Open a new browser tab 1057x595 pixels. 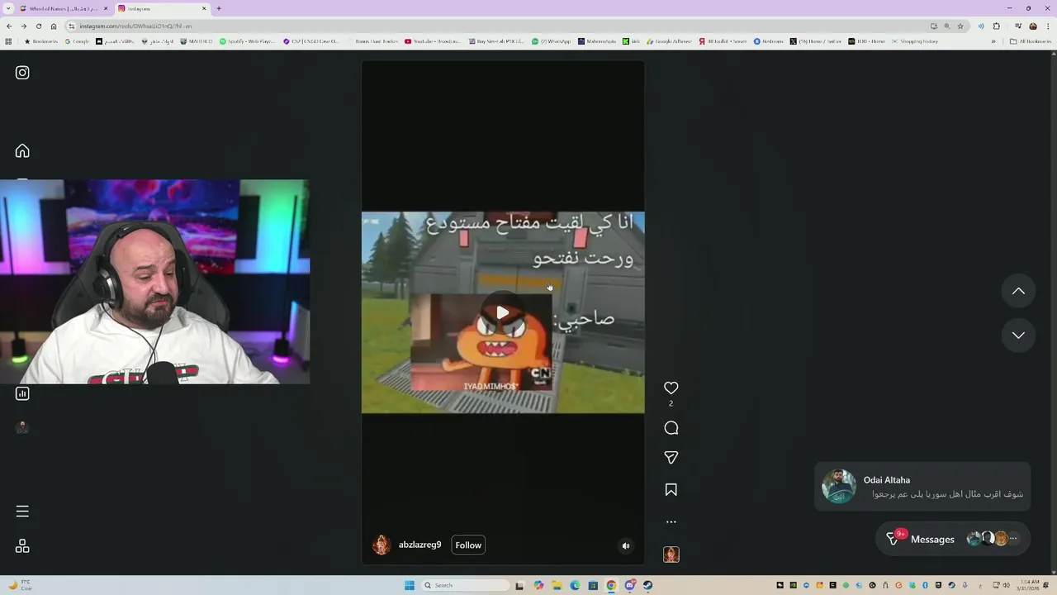219,8
